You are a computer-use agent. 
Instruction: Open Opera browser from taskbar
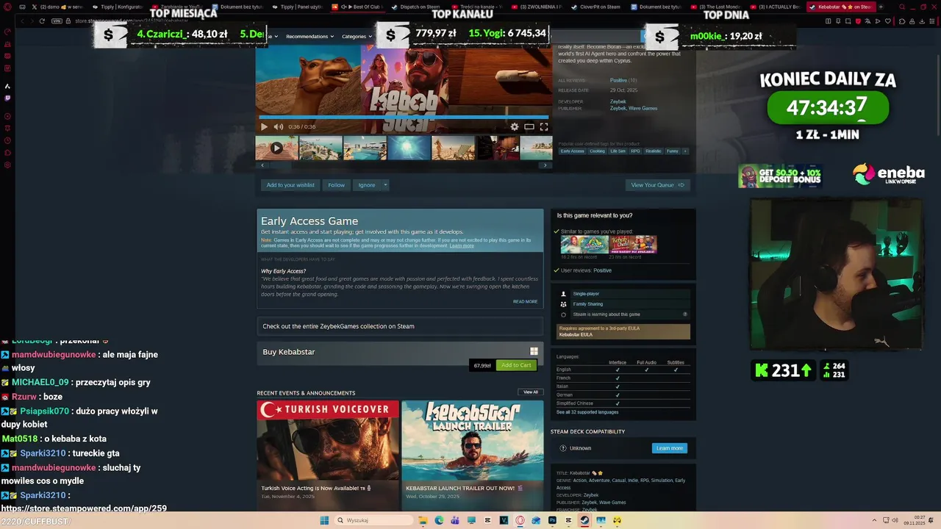520,520
